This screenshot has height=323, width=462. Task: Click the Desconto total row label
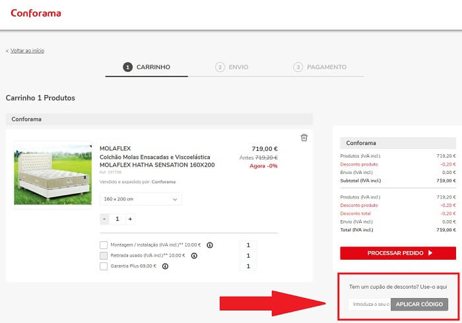355,214
